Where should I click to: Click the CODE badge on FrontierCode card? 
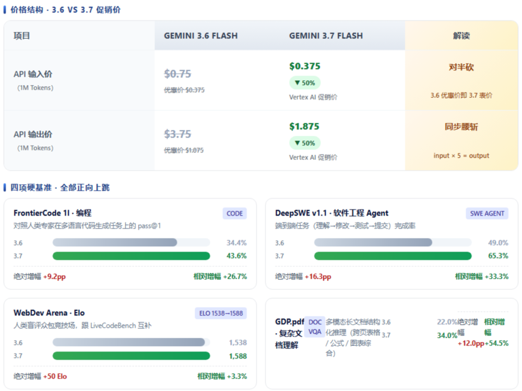pos(235,214)
